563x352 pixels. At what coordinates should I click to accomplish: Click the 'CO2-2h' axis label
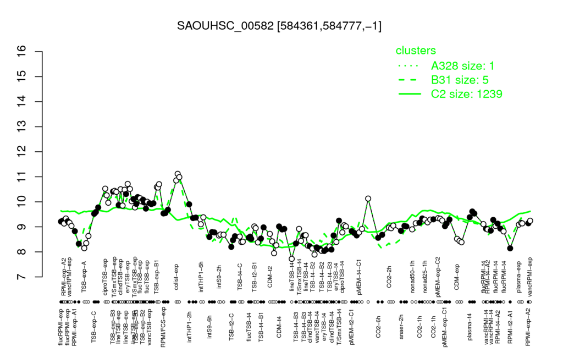[389, 277]
